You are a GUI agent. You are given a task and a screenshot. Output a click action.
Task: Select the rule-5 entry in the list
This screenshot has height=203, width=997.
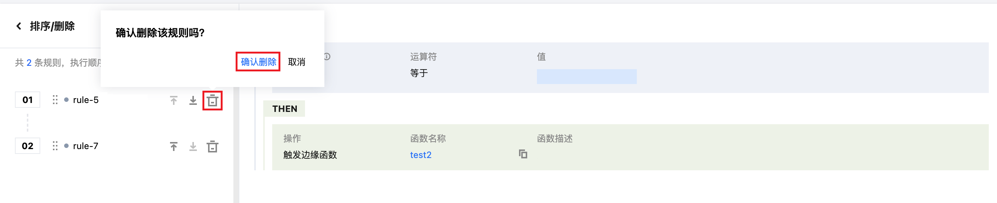pyautogui.click(x=85, y=100)
